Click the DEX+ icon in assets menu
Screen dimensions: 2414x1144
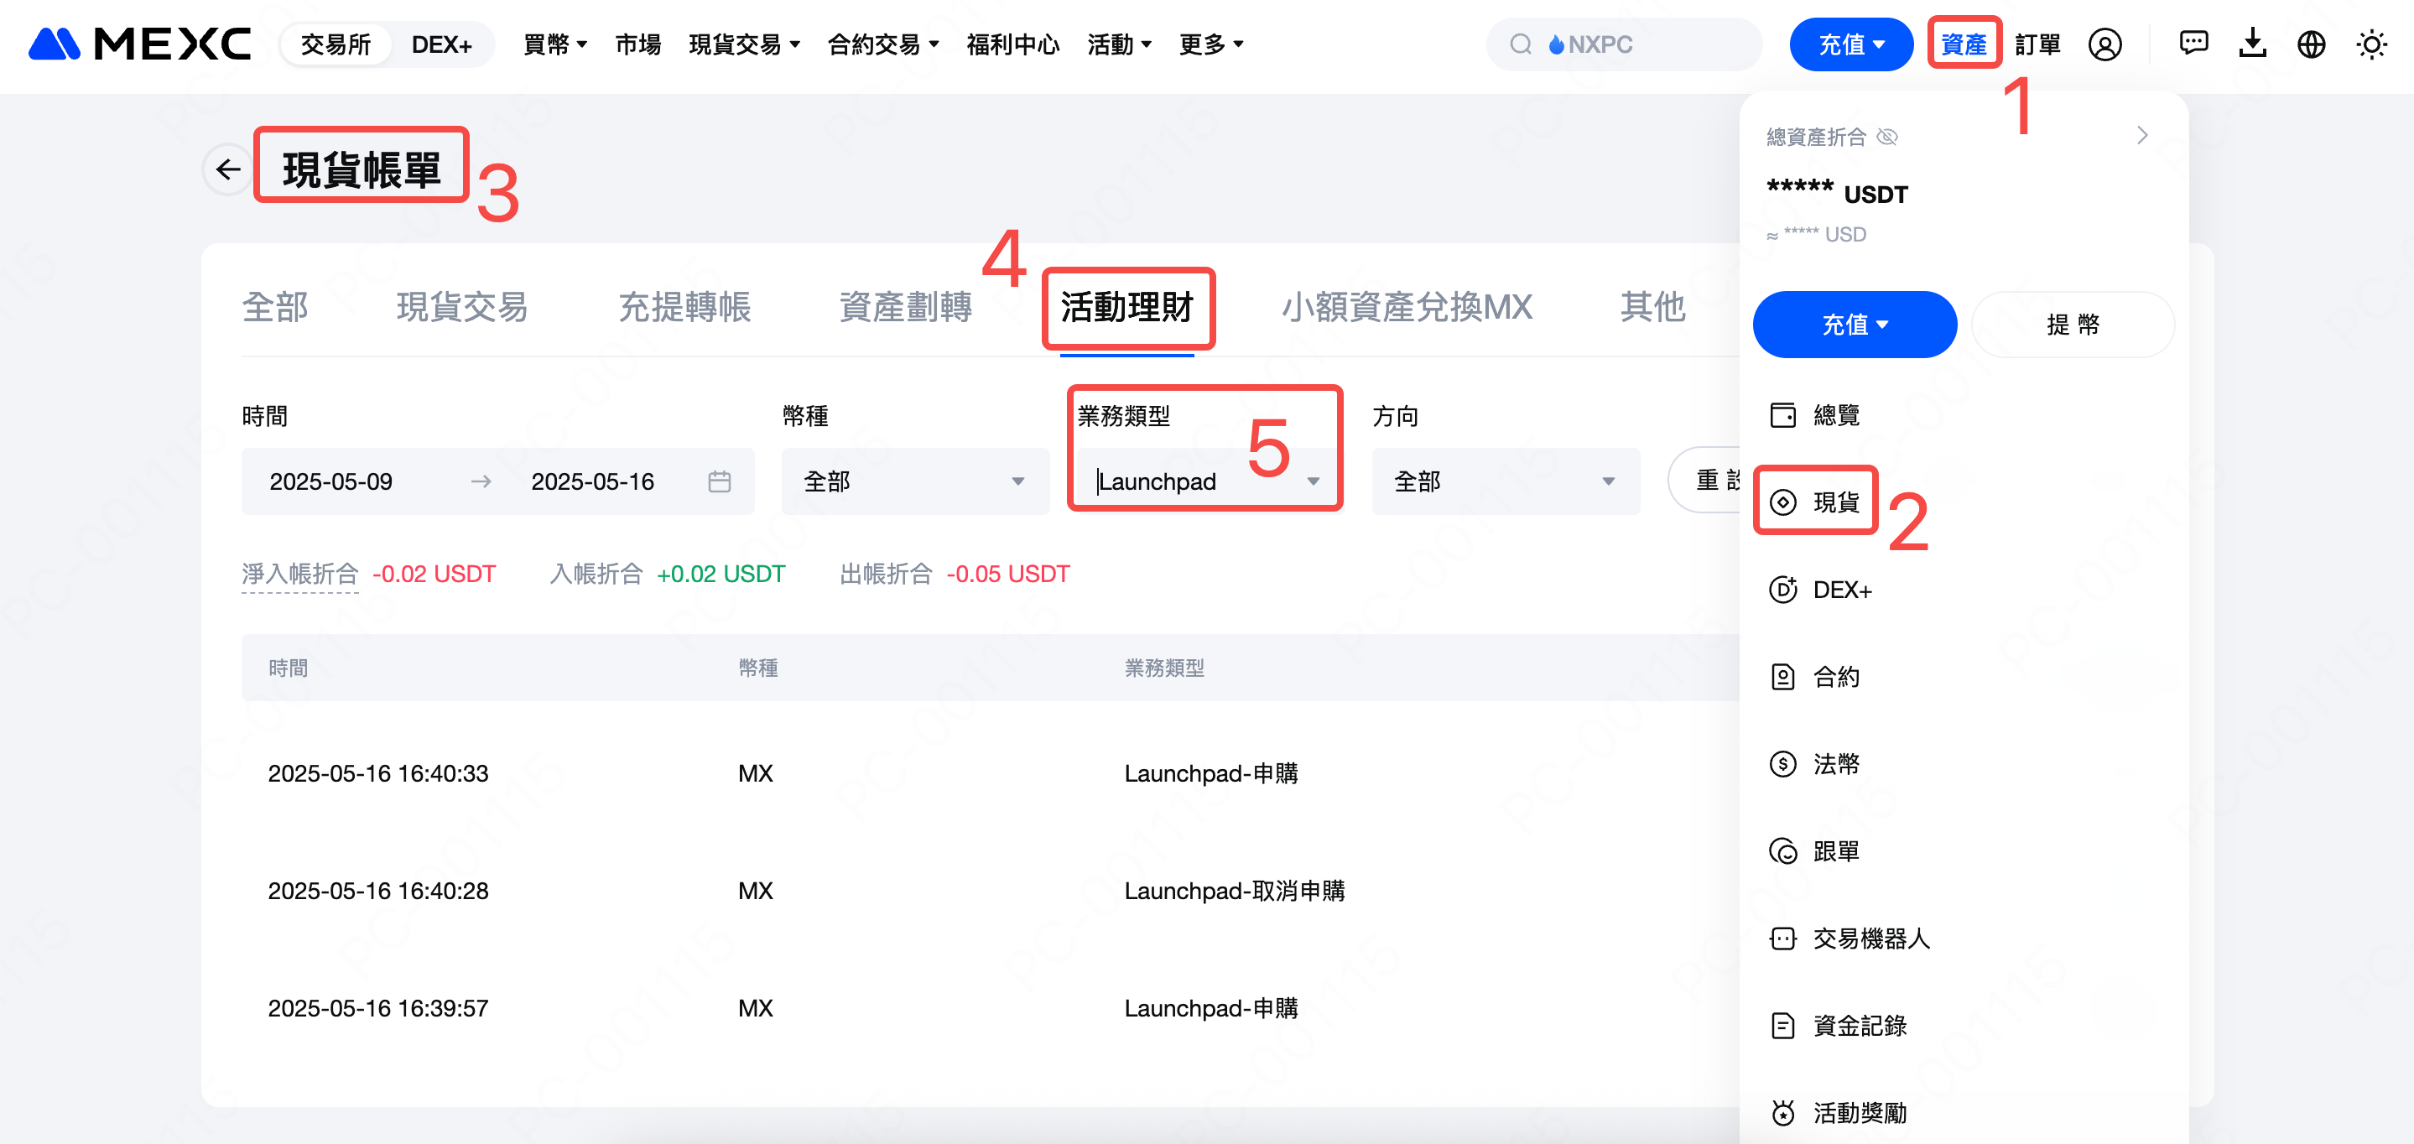pyautogui.click(x=1782, y=590)
